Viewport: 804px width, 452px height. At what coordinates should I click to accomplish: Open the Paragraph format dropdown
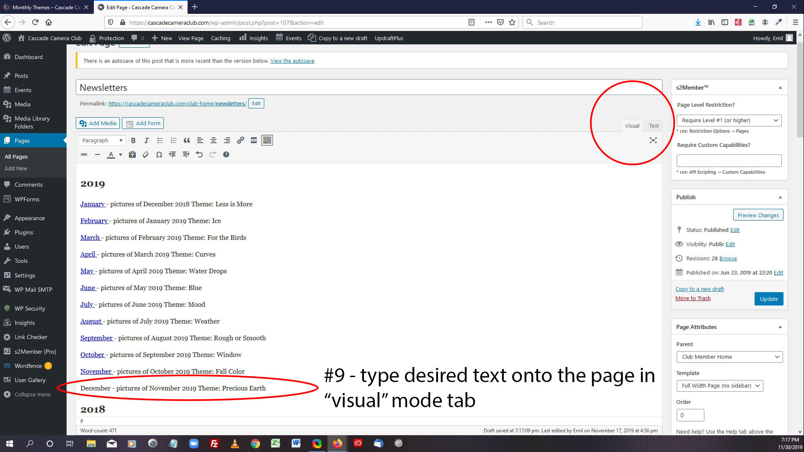coord(102,141)
